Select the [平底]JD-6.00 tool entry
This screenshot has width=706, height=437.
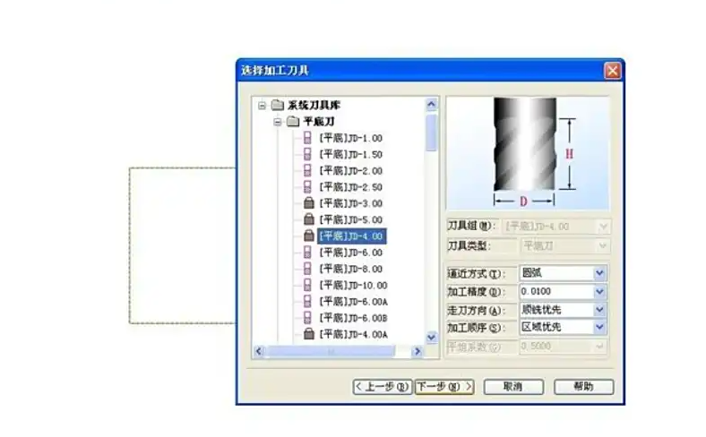(x=350, y=253)
